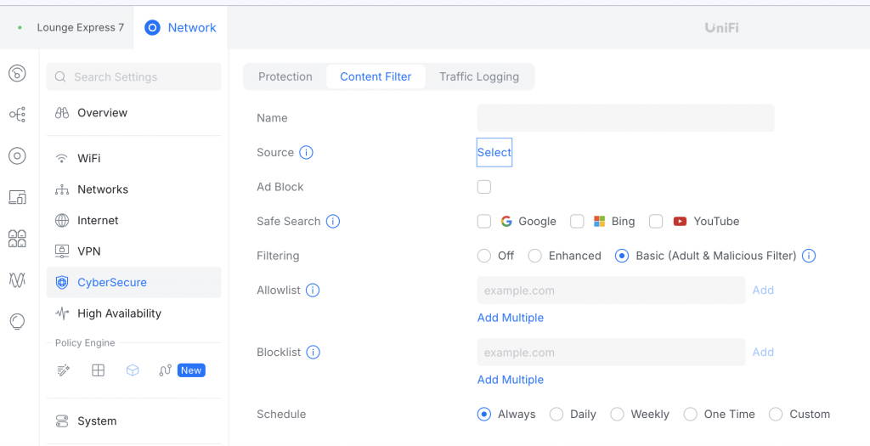Image resolution: width=870 pixels, height=446 pixels.
Task: Open the Insights waveform icon in the rail
Action: [17, 279]
